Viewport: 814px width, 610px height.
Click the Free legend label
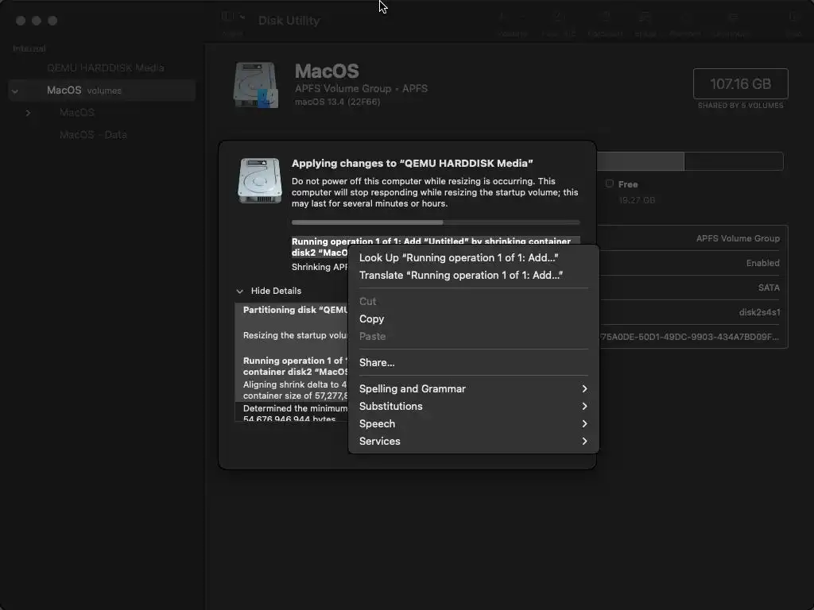coord(628,184)
